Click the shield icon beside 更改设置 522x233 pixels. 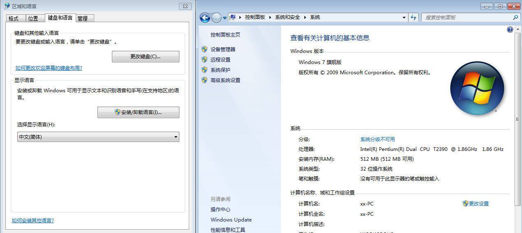click(465, 203)
